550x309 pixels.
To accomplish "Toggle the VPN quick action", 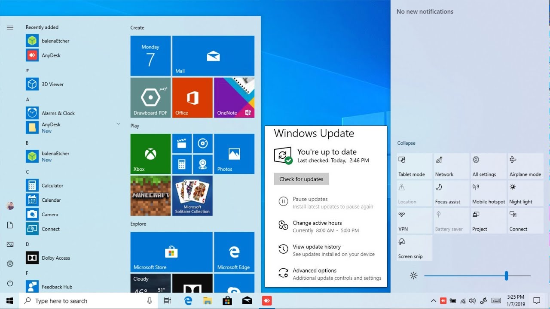I will point(415,221).
